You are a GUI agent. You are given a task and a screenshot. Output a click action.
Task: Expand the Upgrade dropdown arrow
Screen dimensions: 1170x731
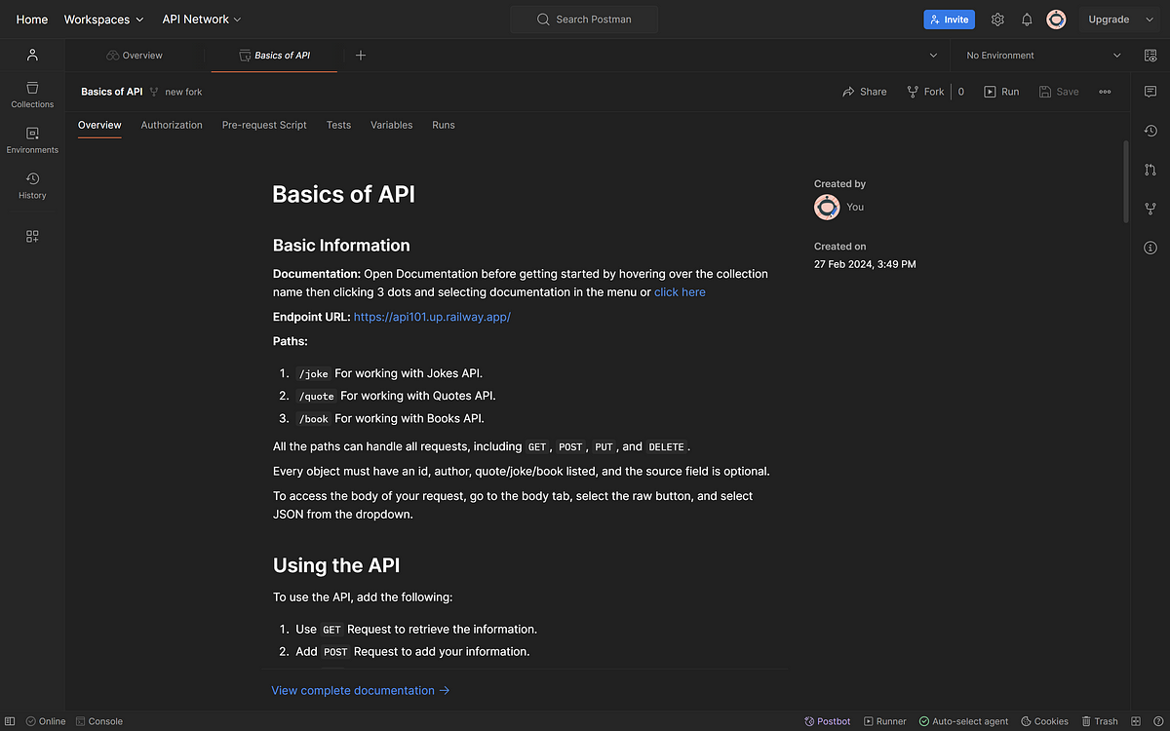(1150, 19)
